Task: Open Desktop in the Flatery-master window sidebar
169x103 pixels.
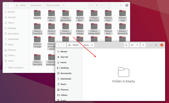Action: tap(16, 28)
